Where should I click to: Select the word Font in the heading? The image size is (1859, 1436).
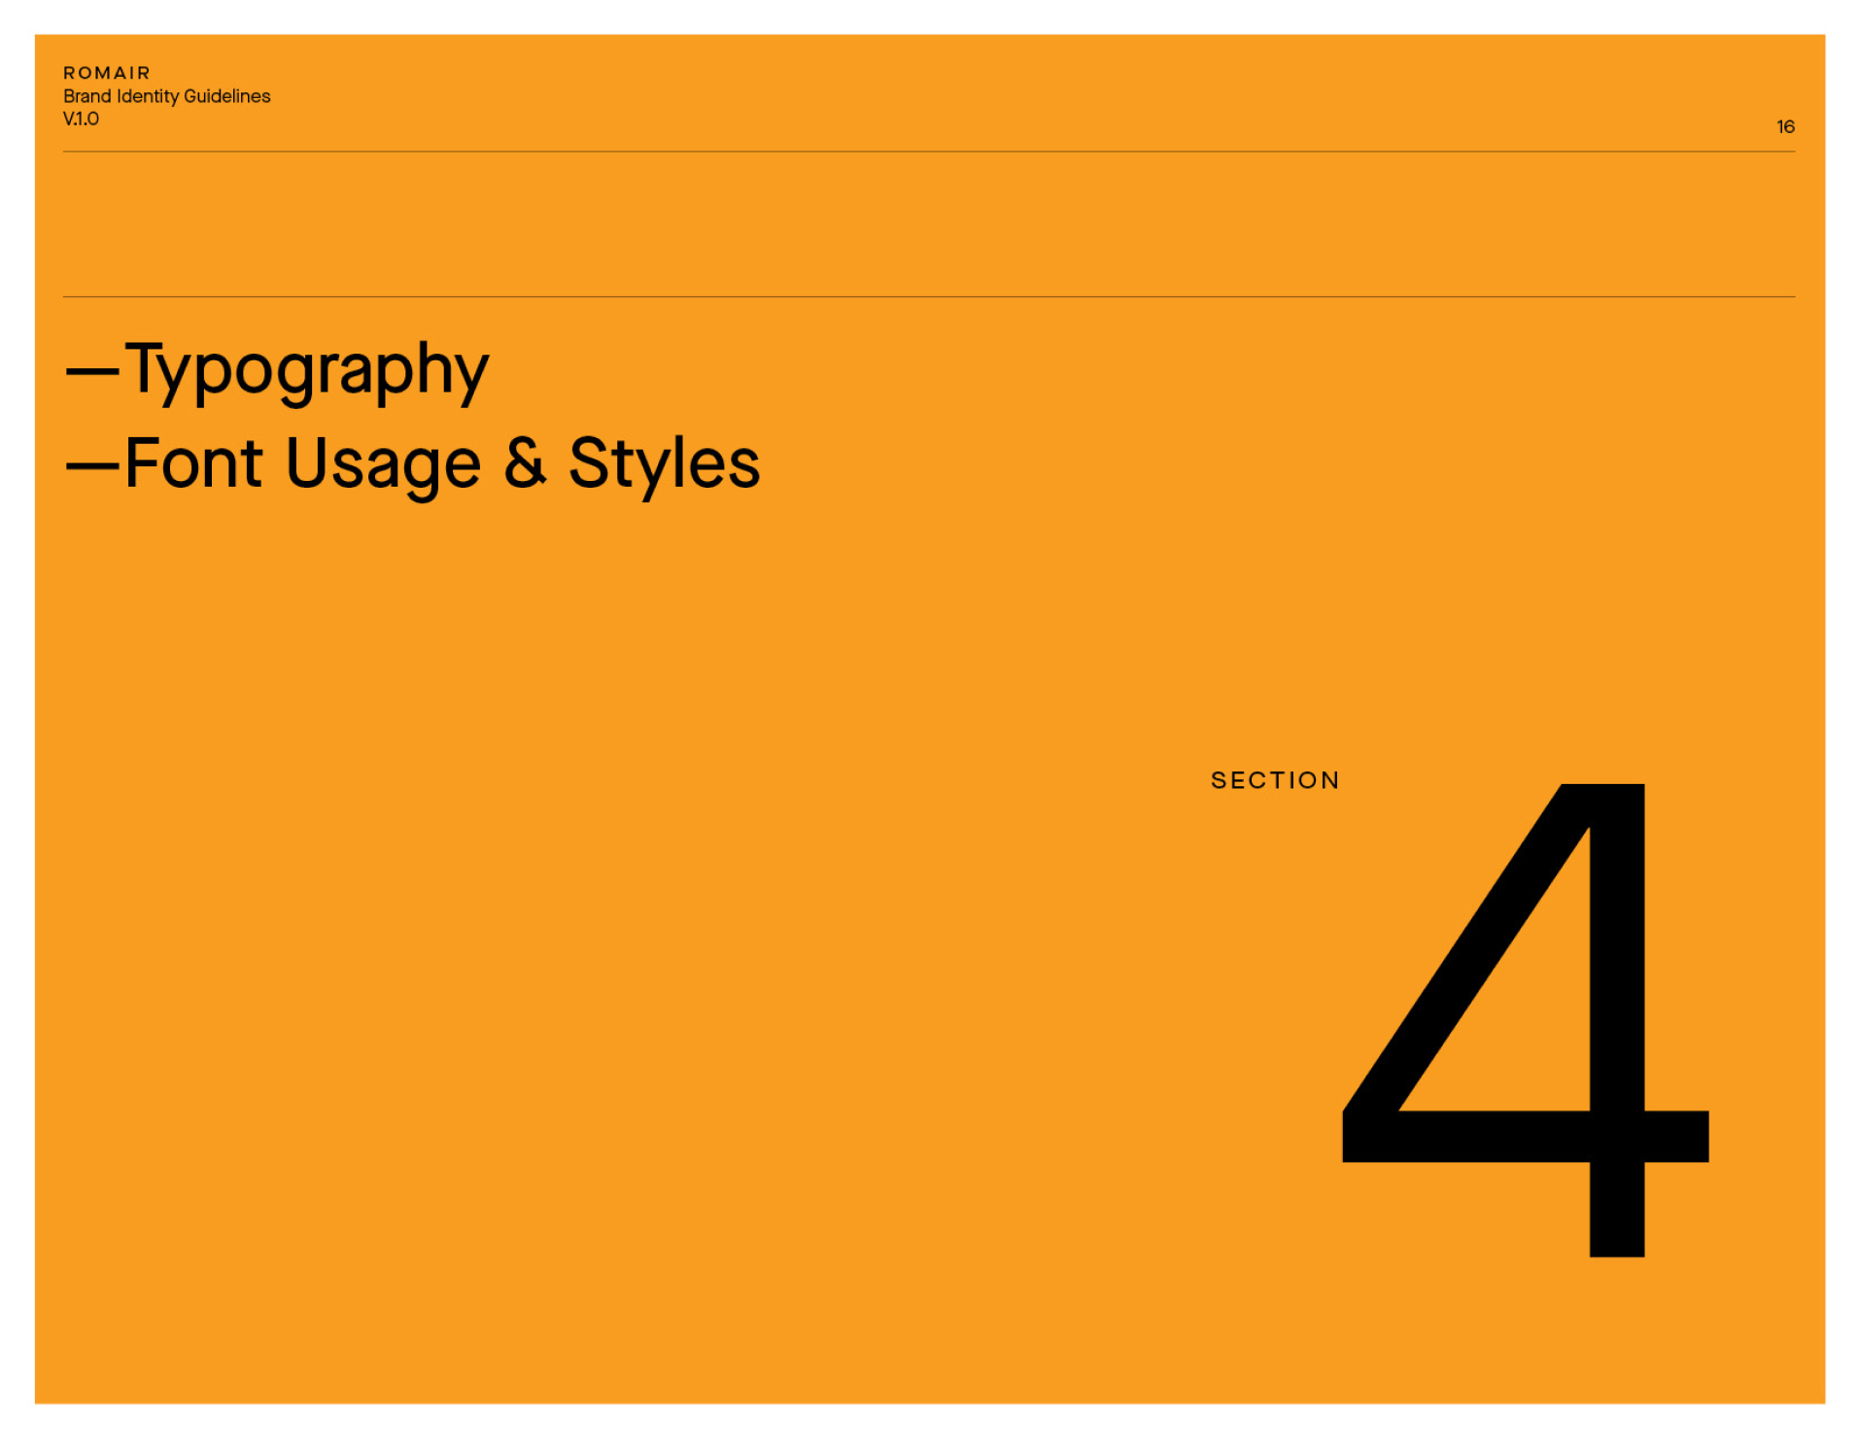click(x=194, y=462)
